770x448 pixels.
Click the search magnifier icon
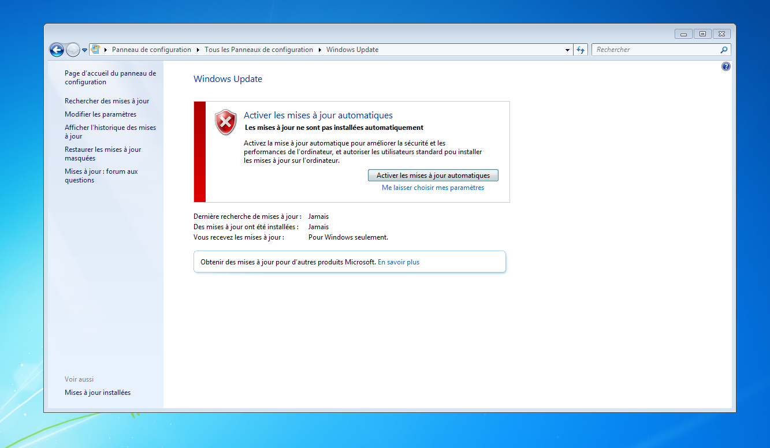click(724, 50)
